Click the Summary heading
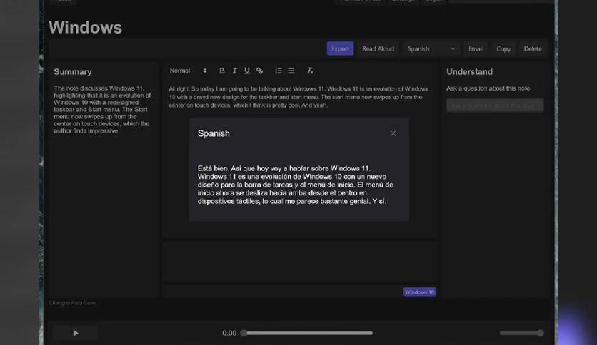This screenshot has height=345, width=597. (x=73, y=72)
